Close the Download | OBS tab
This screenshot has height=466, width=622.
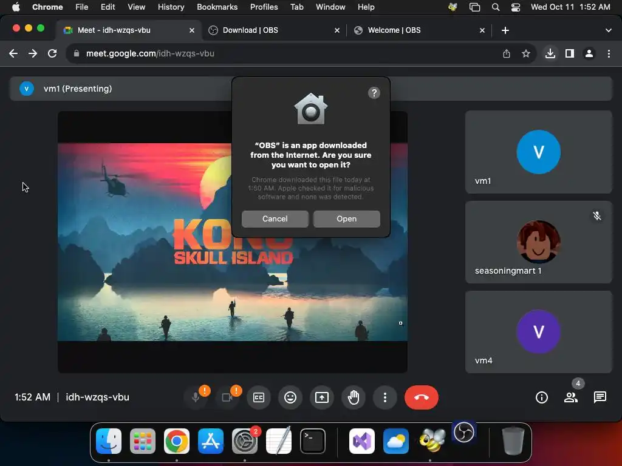337,30
